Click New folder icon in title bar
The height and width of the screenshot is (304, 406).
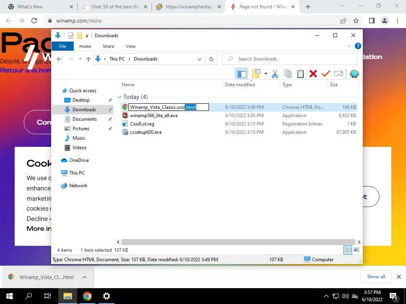point(80,36)
